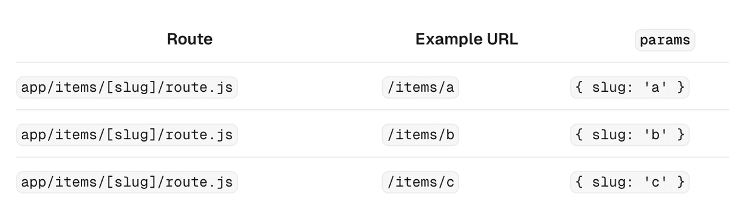This screenshot has width=729, height=223.
Task: Select the { slug: 'c' } params cell
Action: [x=630, y=182]
